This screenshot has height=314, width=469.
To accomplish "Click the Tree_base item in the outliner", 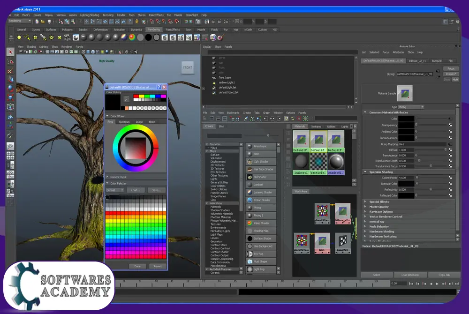I will click(x=225, y=78).
